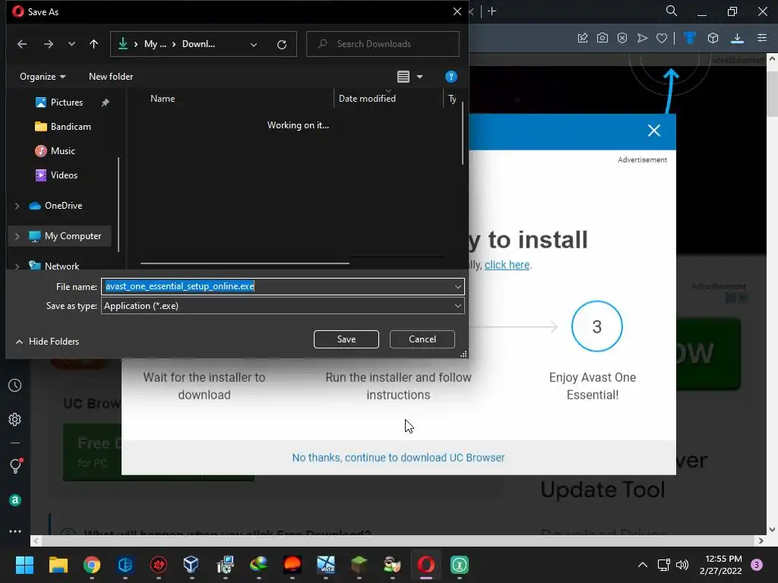Sort files by Date modified column
778x583 pixels.
(x=367, y=98)
